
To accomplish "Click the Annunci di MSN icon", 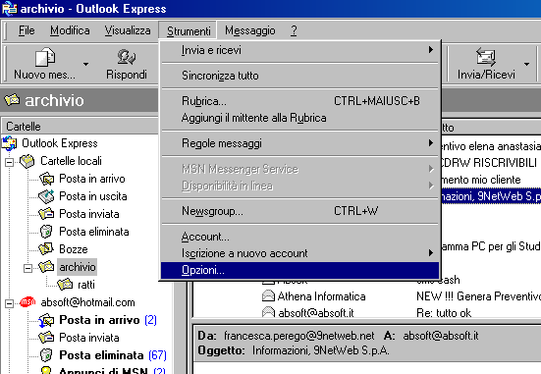I will (x=46, y=371).
